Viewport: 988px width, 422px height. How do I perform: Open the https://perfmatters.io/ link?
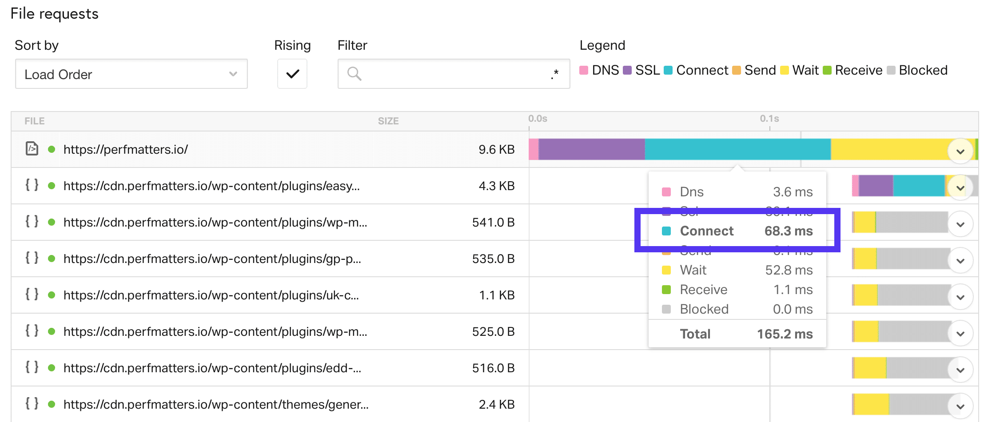point(126,150)
